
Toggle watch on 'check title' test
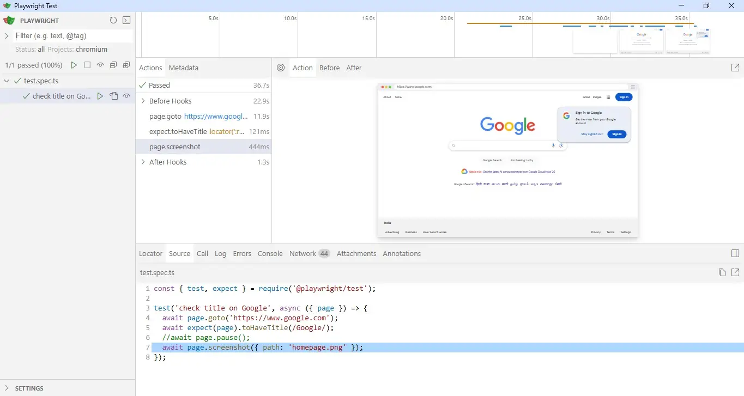tap(126, 96)
